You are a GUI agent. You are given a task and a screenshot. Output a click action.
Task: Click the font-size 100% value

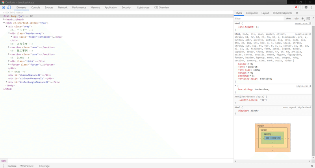256,70
